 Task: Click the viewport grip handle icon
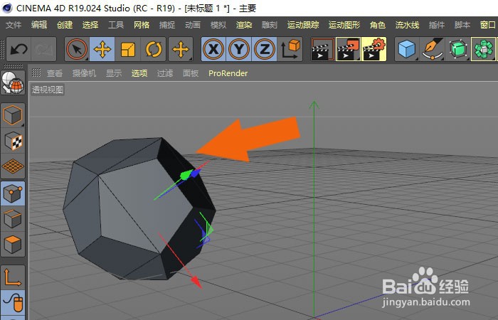36,73
